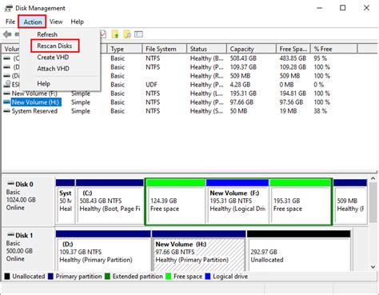Image resolution: width=379 pixels, height=295 pixels.
Task: Click the ESD disc drive icon in volume list
Action: pos(7,84)
